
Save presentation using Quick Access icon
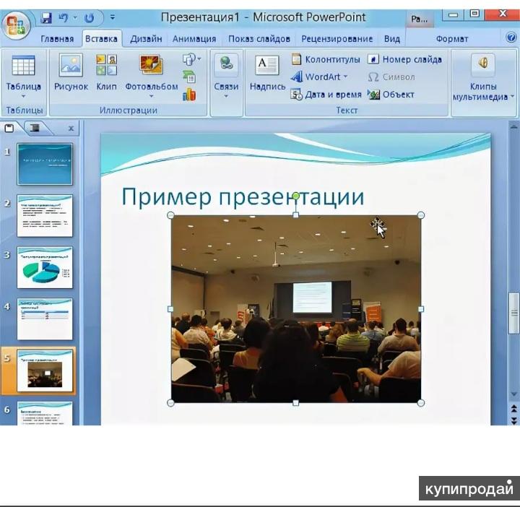[46, 17]
